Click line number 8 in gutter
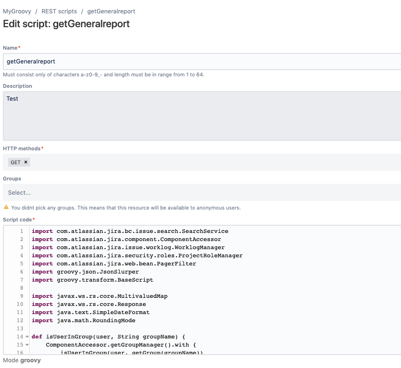Viewport: 401px width, 368px height. (x=21, y=288)
